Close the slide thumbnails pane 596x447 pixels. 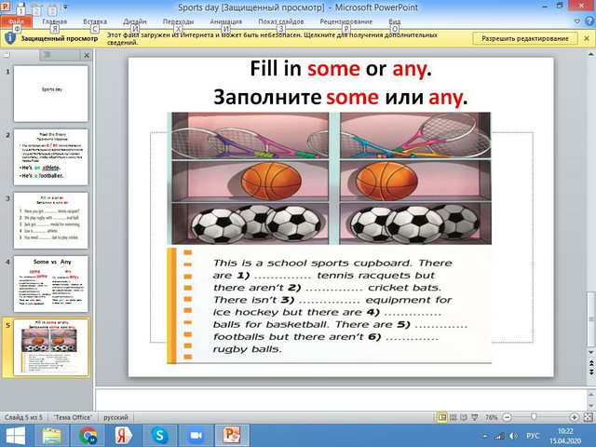pyautogui.click(x=87, y=56)
